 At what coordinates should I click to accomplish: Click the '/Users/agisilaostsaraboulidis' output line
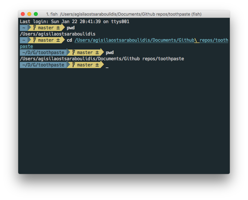[58, 34]
